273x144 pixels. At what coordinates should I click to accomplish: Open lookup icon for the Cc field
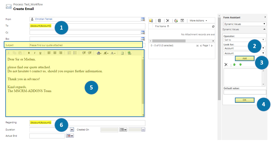pos(143,32)
